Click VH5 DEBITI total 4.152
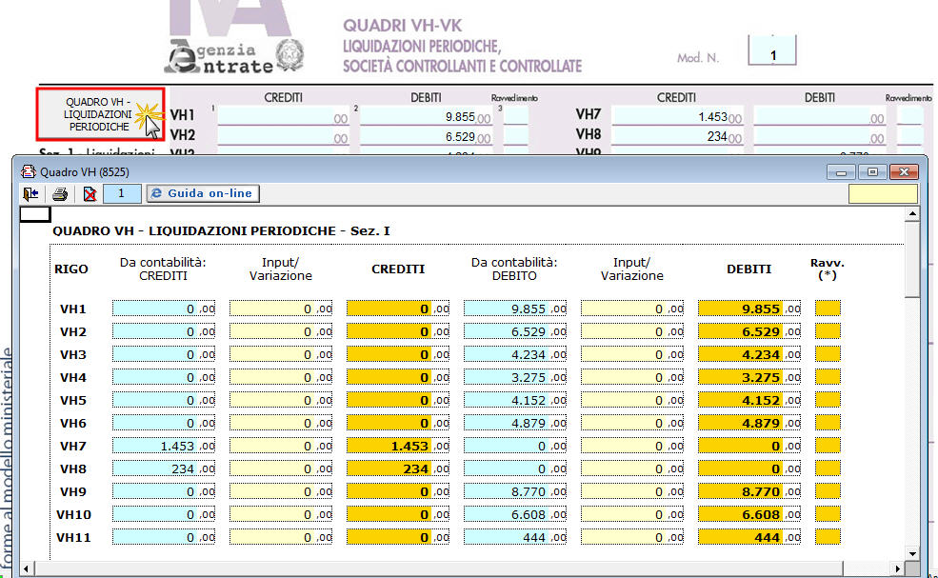 (748, 400)
